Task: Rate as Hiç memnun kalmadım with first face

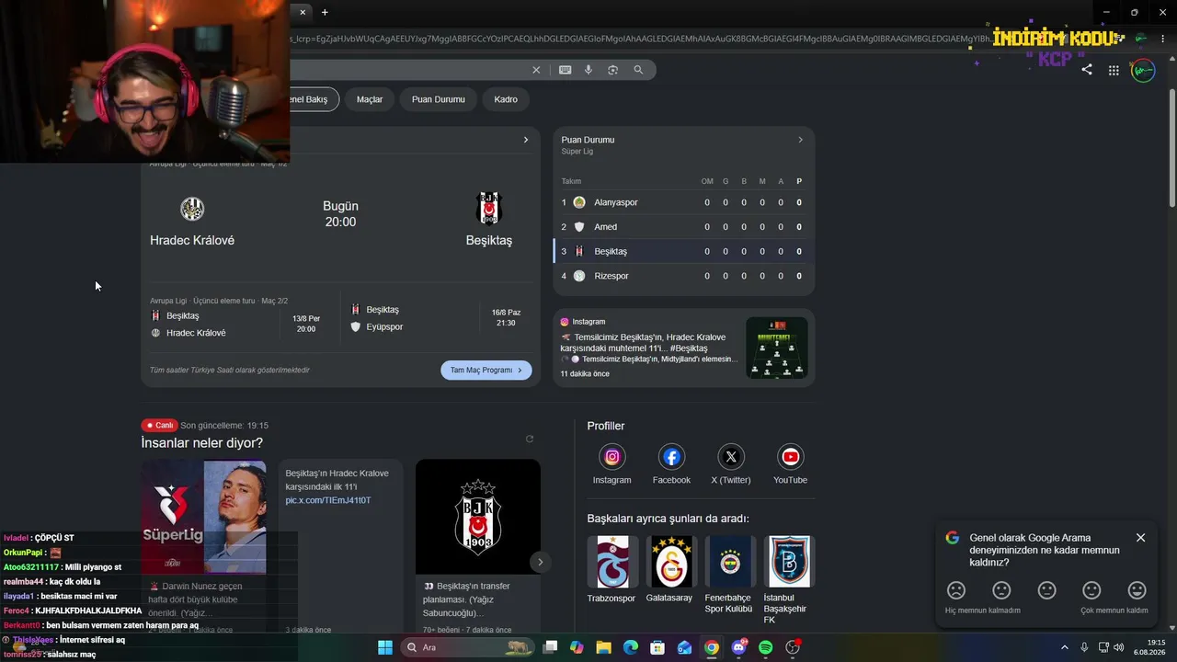Action: click(956, 590)
